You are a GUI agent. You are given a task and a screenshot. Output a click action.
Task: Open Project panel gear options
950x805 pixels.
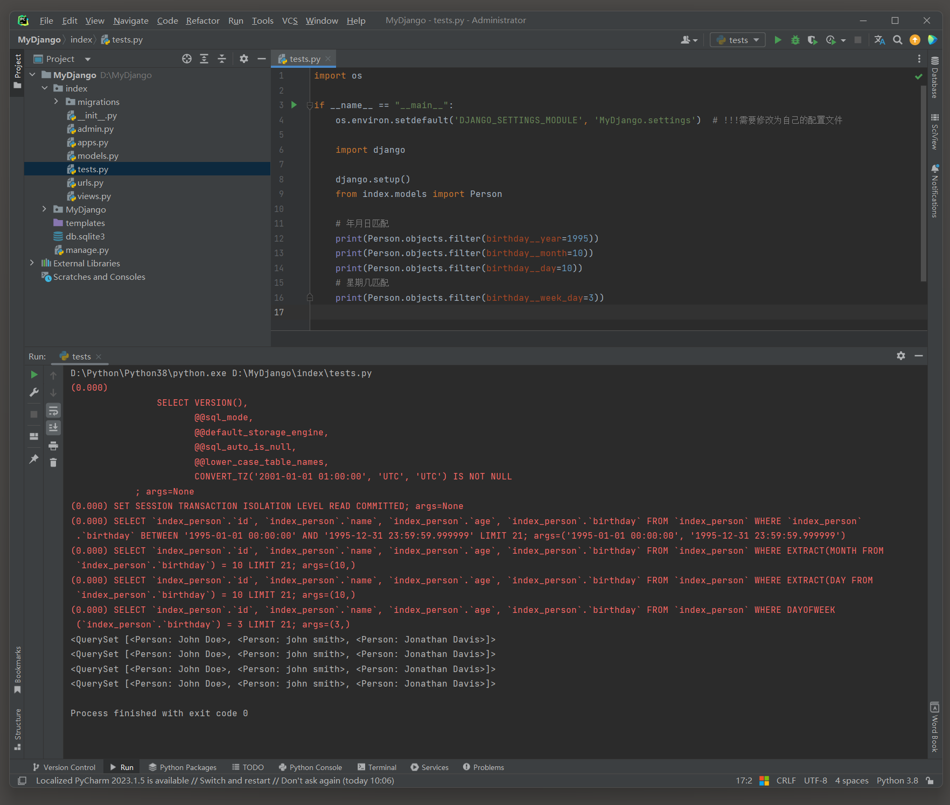(244, 59)
